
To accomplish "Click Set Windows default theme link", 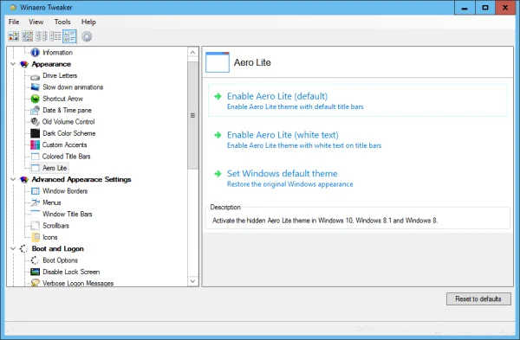I will click(x=283, y=174).
